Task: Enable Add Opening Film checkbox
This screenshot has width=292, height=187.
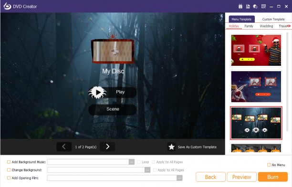Action: tap(9, 178)
